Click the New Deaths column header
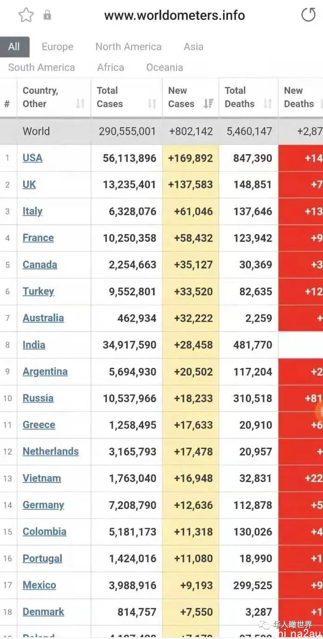Viewport: 323px width, 639px height. point(299,97)
